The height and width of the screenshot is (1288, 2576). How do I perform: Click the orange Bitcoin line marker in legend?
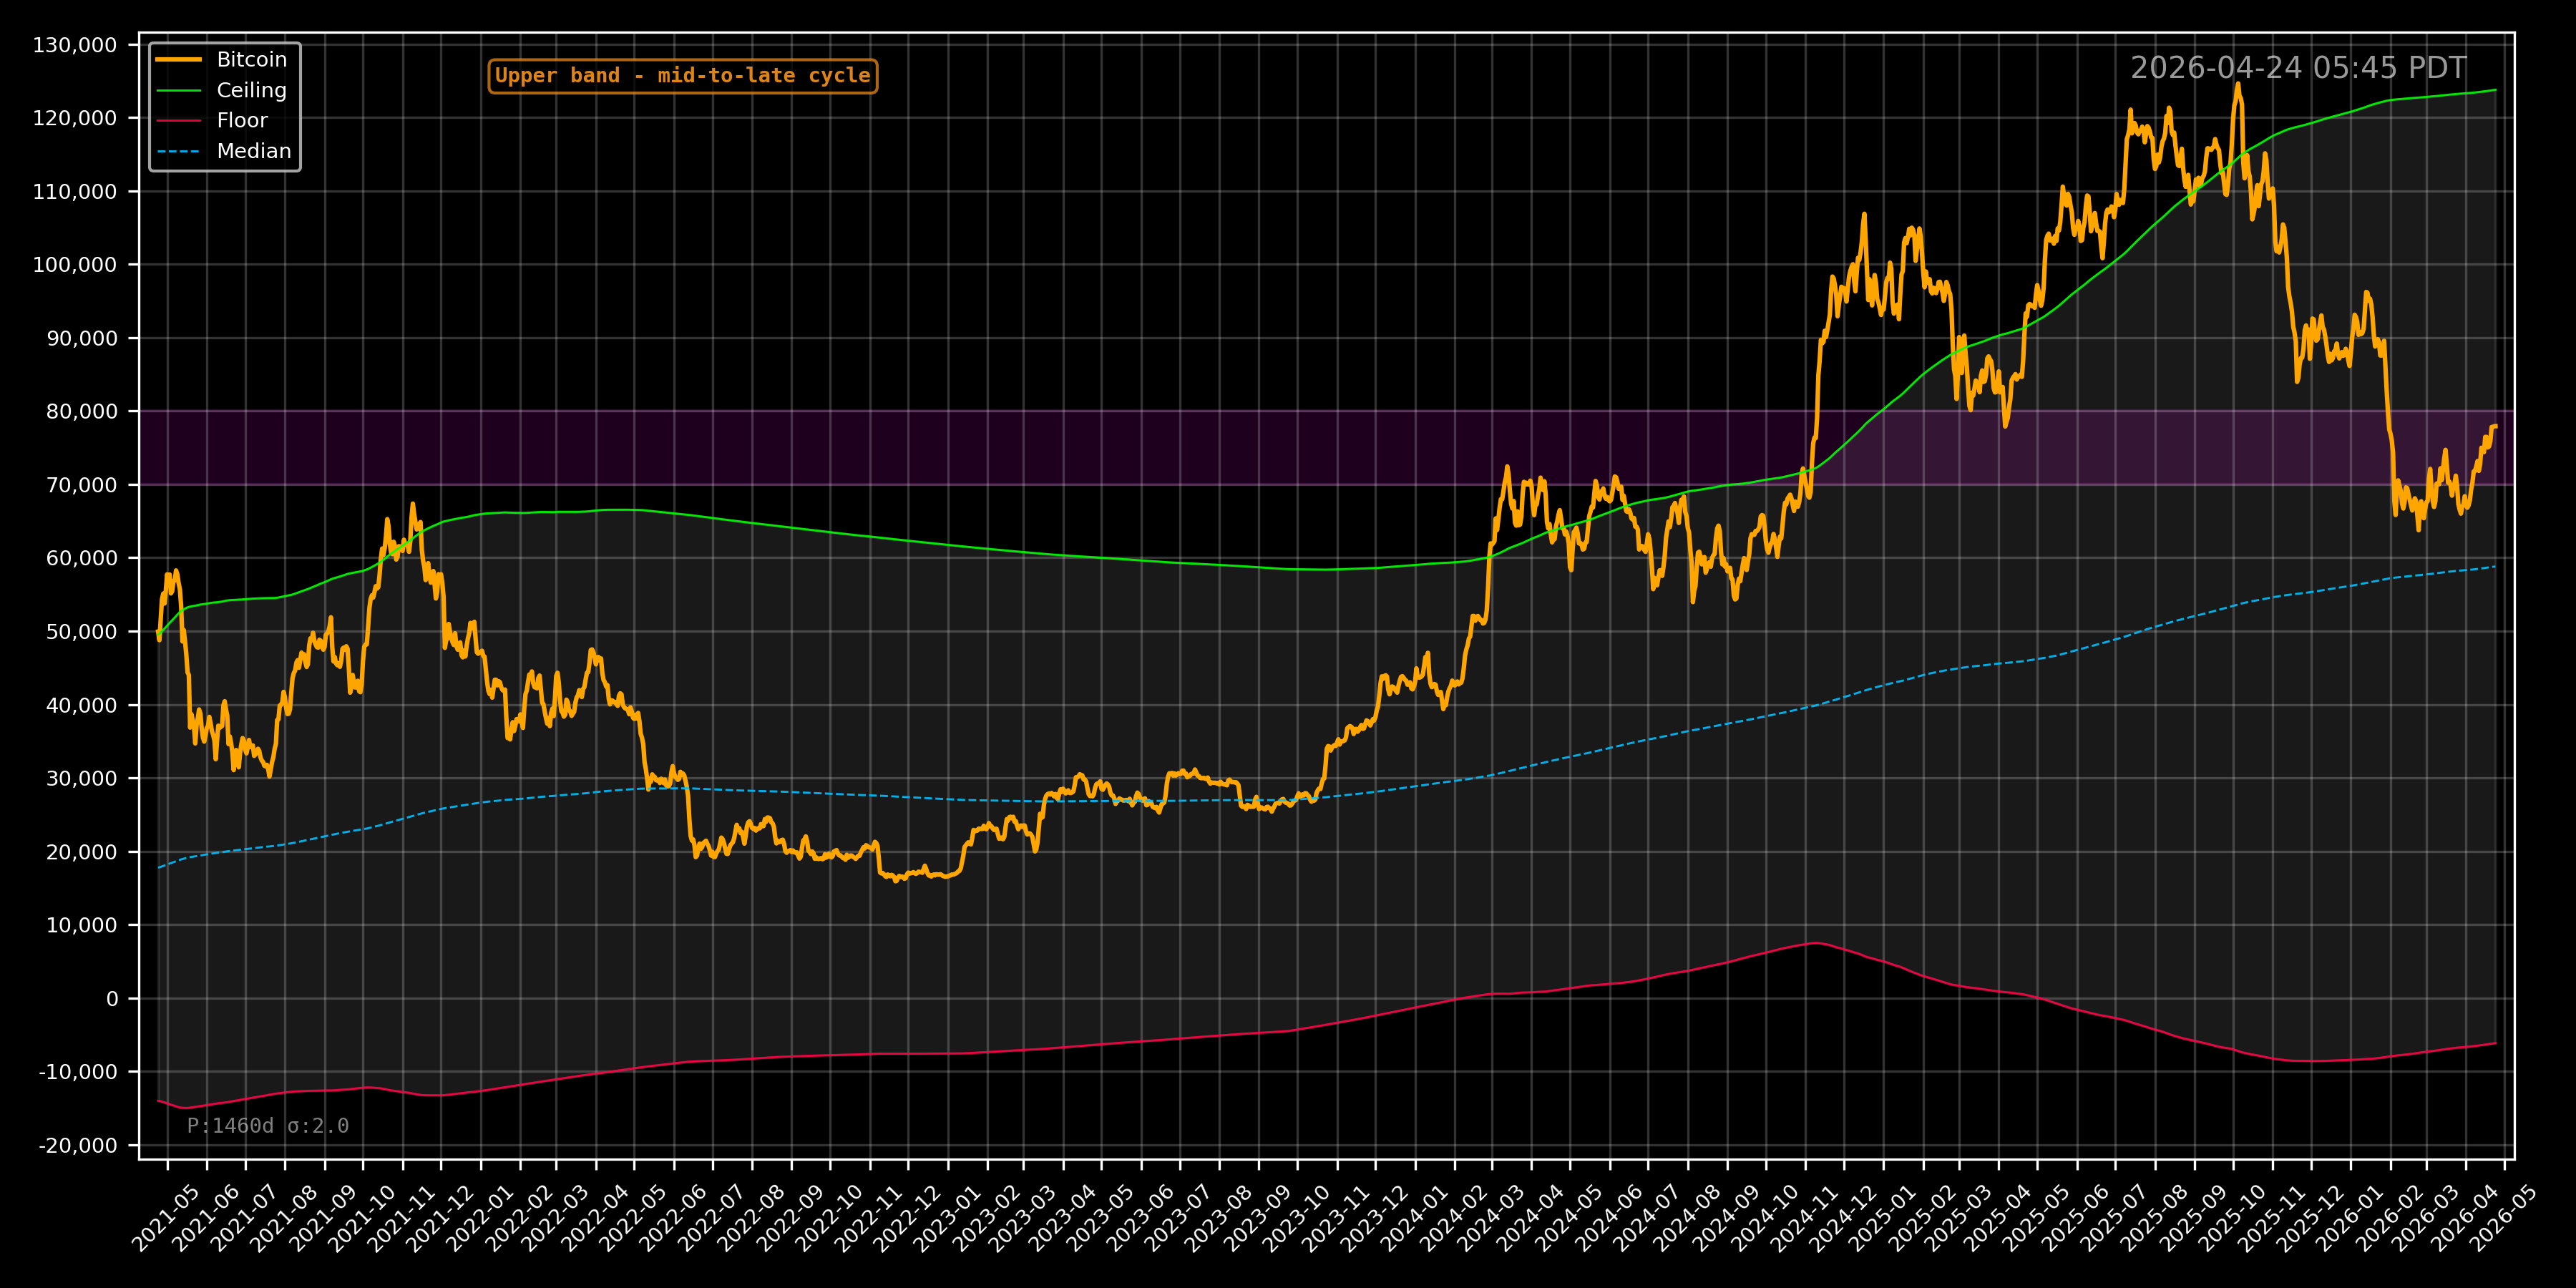point(180,59)
